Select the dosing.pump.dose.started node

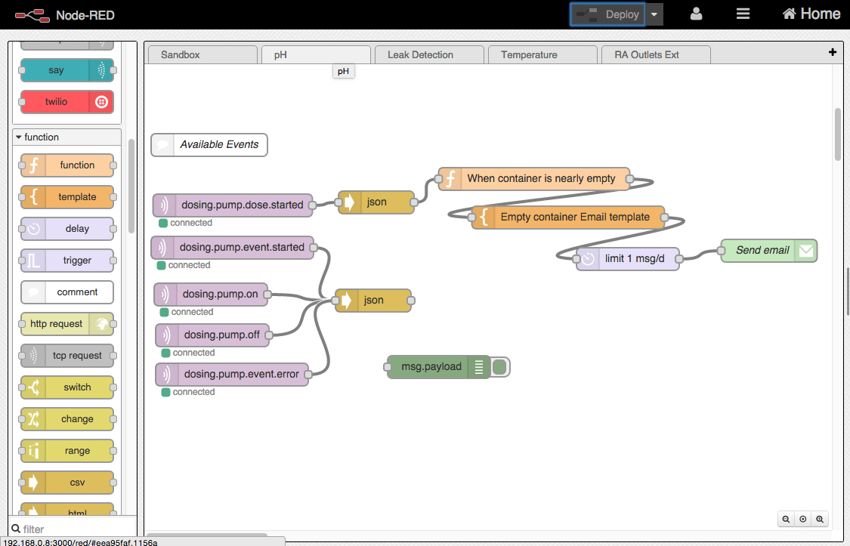point(233,205)
